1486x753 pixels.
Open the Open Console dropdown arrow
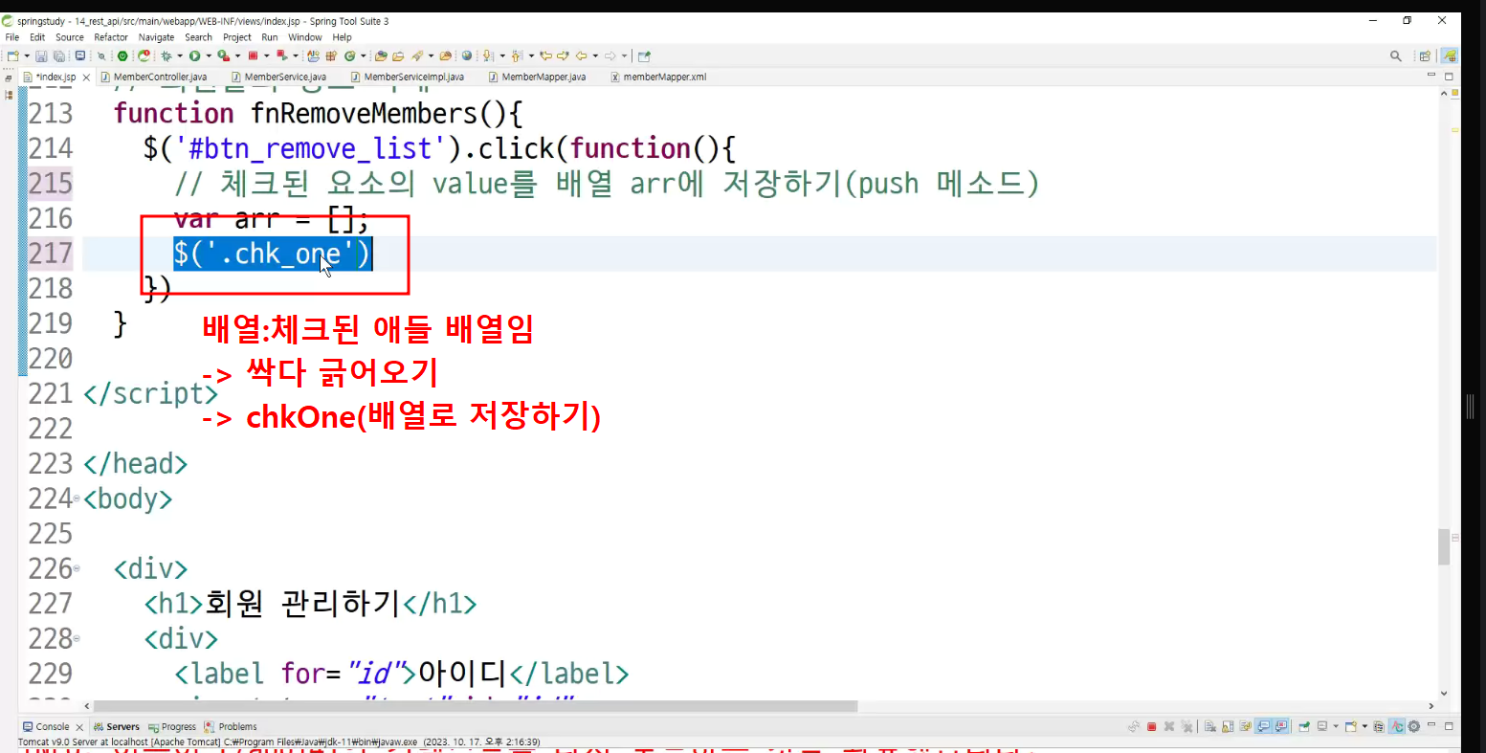tap(1364, 727)
